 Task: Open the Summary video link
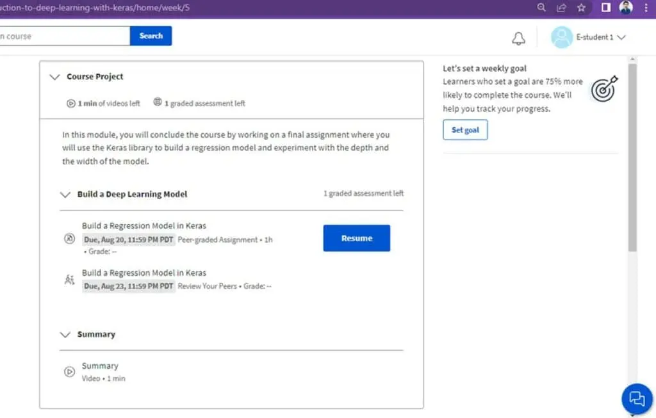100,366
